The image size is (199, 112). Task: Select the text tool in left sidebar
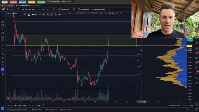point(3,29)
